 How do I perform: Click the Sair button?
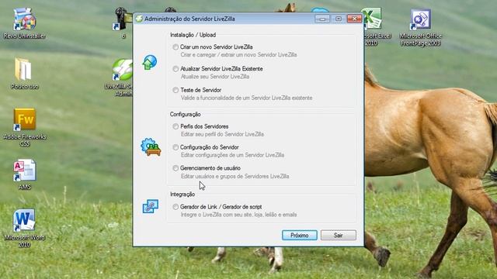[x=339, y=235]
